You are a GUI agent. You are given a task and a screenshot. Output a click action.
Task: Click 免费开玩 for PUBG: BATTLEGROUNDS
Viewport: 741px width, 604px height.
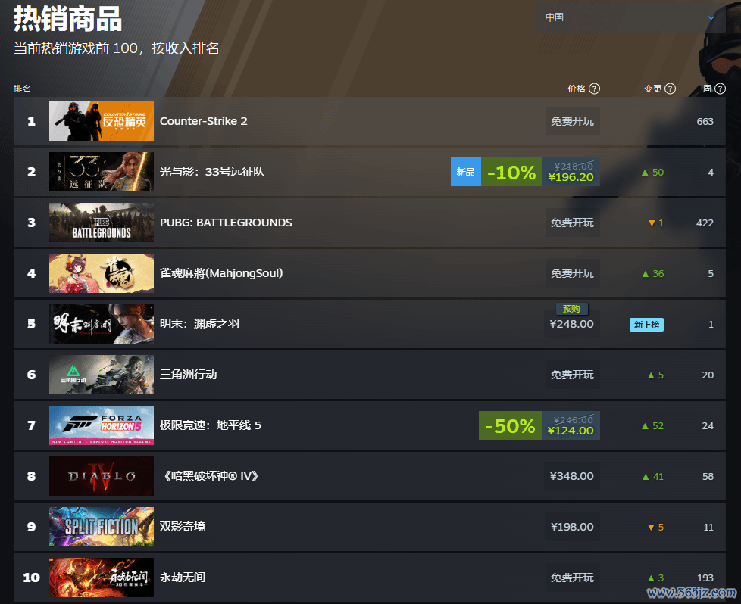point(572,223)
